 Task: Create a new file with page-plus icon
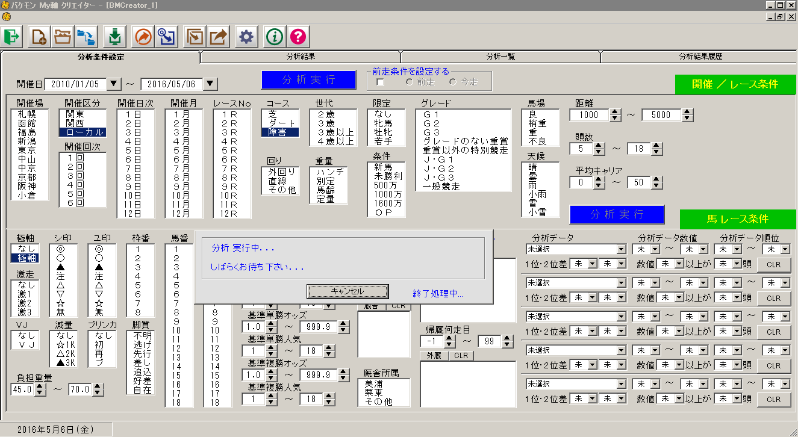(39, 37)
